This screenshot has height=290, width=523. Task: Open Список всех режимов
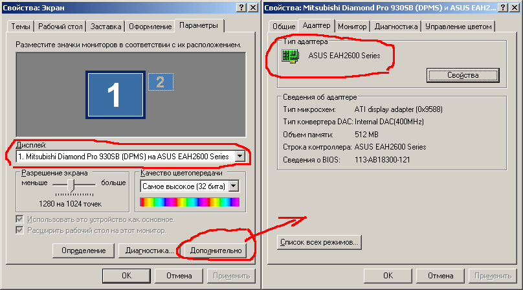[319, 242]
